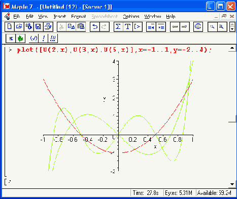This screenshot has width=237, height=199.
Task: Click the worksheet scrollbar down arrow
Action: click(232, 184)
